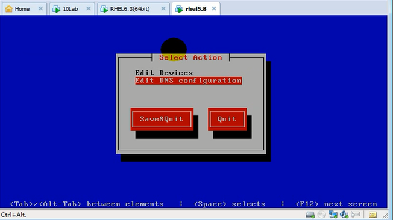393x220 pixels.
Task: Click the CD/DVD drive status icon
Action: (x=321, y=215)
